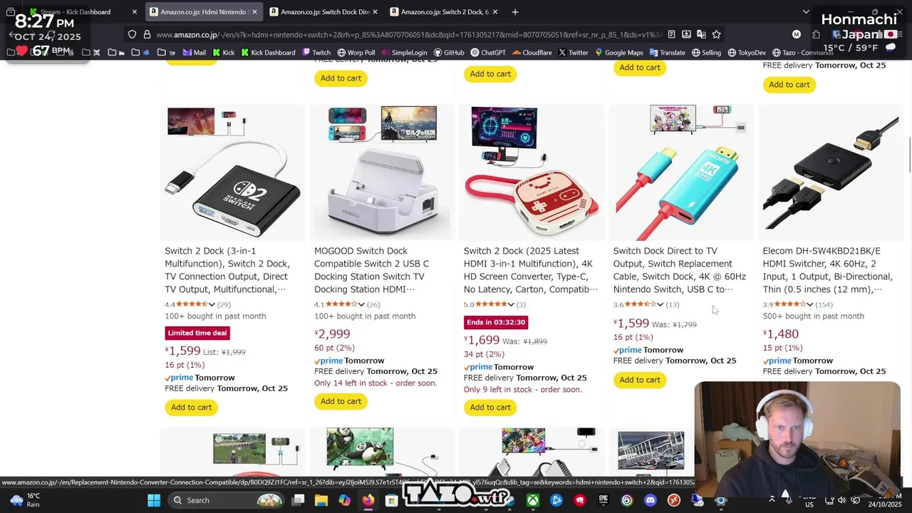Switch to the Stream - Kick Dashboard tab
Screen dimensions: 912x513
click(x=77, y=11)
